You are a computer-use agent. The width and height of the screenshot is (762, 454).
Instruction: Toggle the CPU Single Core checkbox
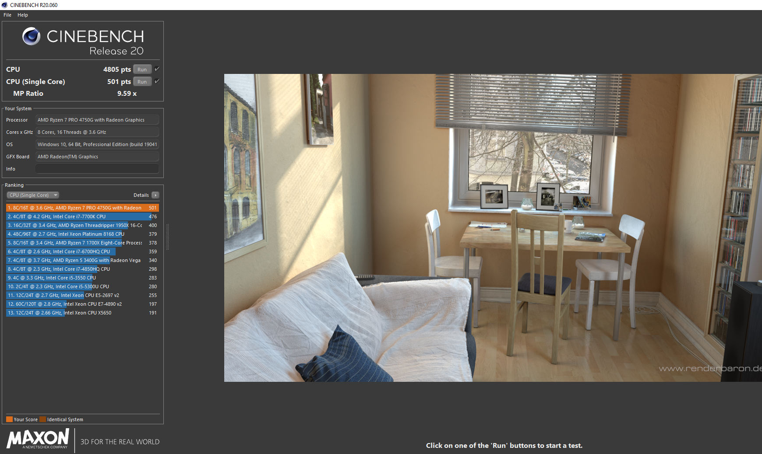point(157,81)
